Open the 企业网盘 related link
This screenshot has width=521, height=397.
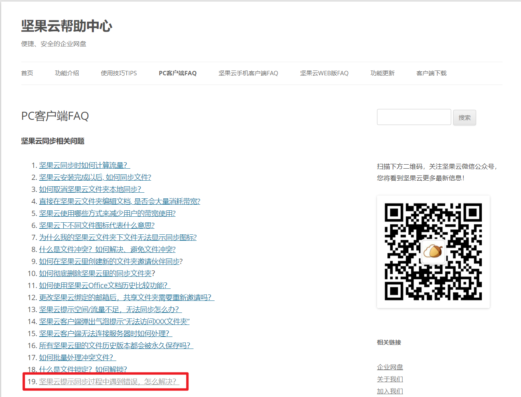(390, 367)
